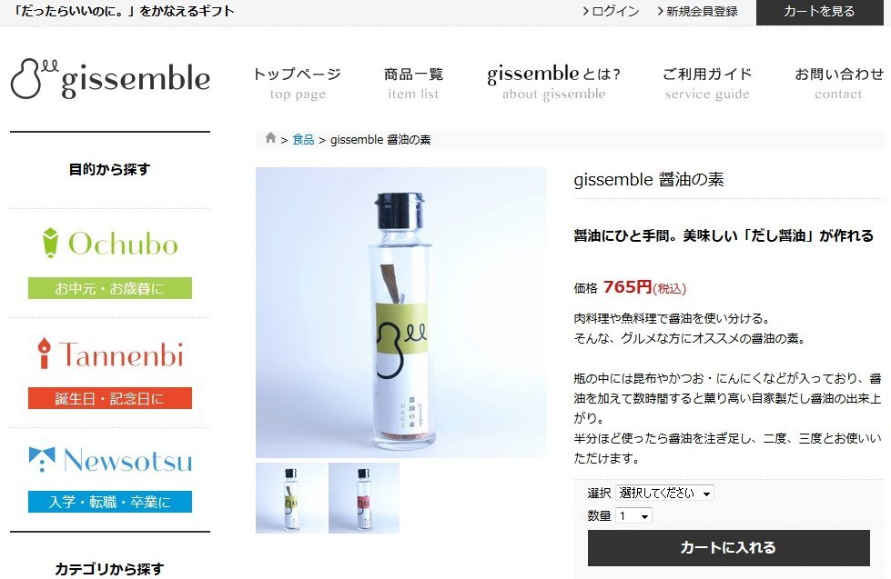The height and width of the screenshot is (579, 891).
Task: Follow the 食品 breadcrumb link
Action: 303,140
